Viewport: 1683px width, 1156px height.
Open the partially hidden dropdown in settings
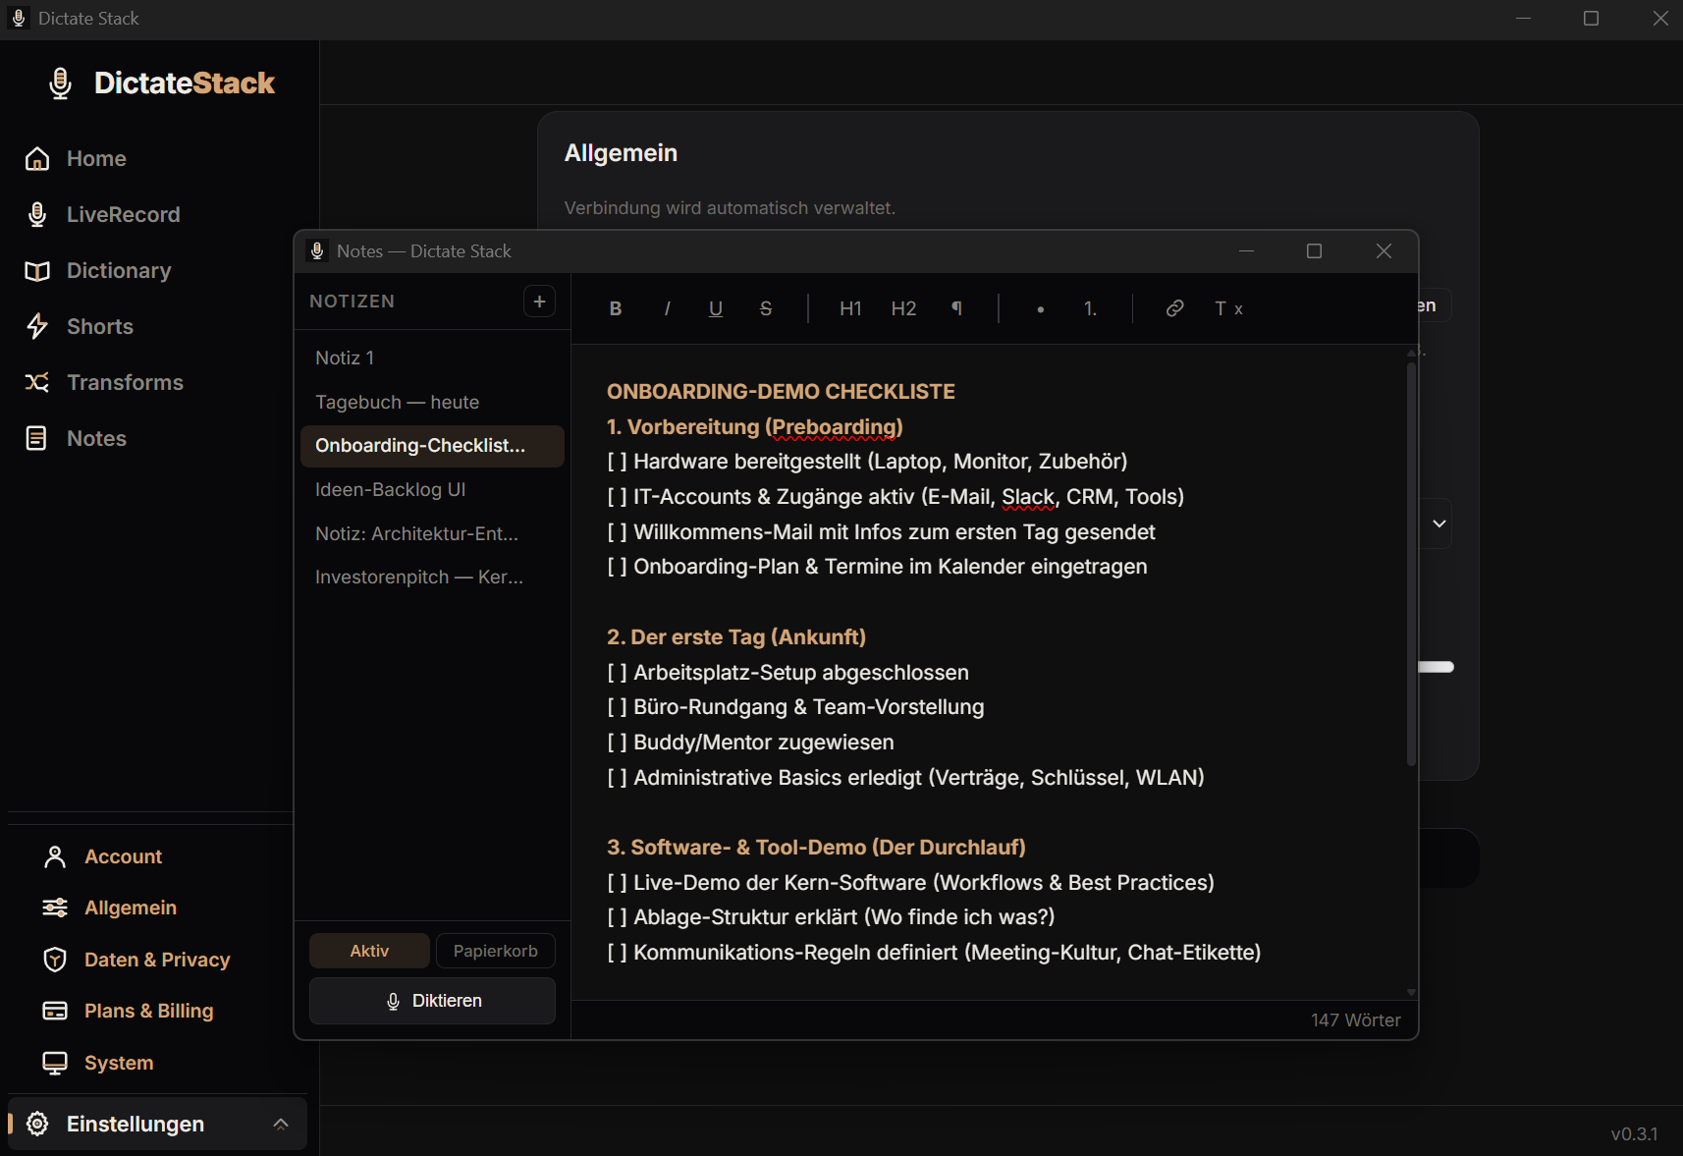pyautogui.click(x=1439, y=523)
